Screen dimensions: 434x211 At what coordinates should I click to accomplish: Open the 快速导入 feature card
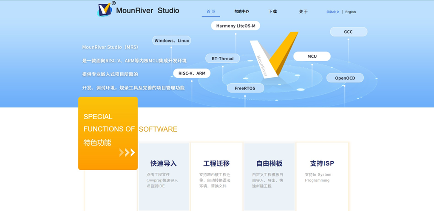click(x=164, y=177)
